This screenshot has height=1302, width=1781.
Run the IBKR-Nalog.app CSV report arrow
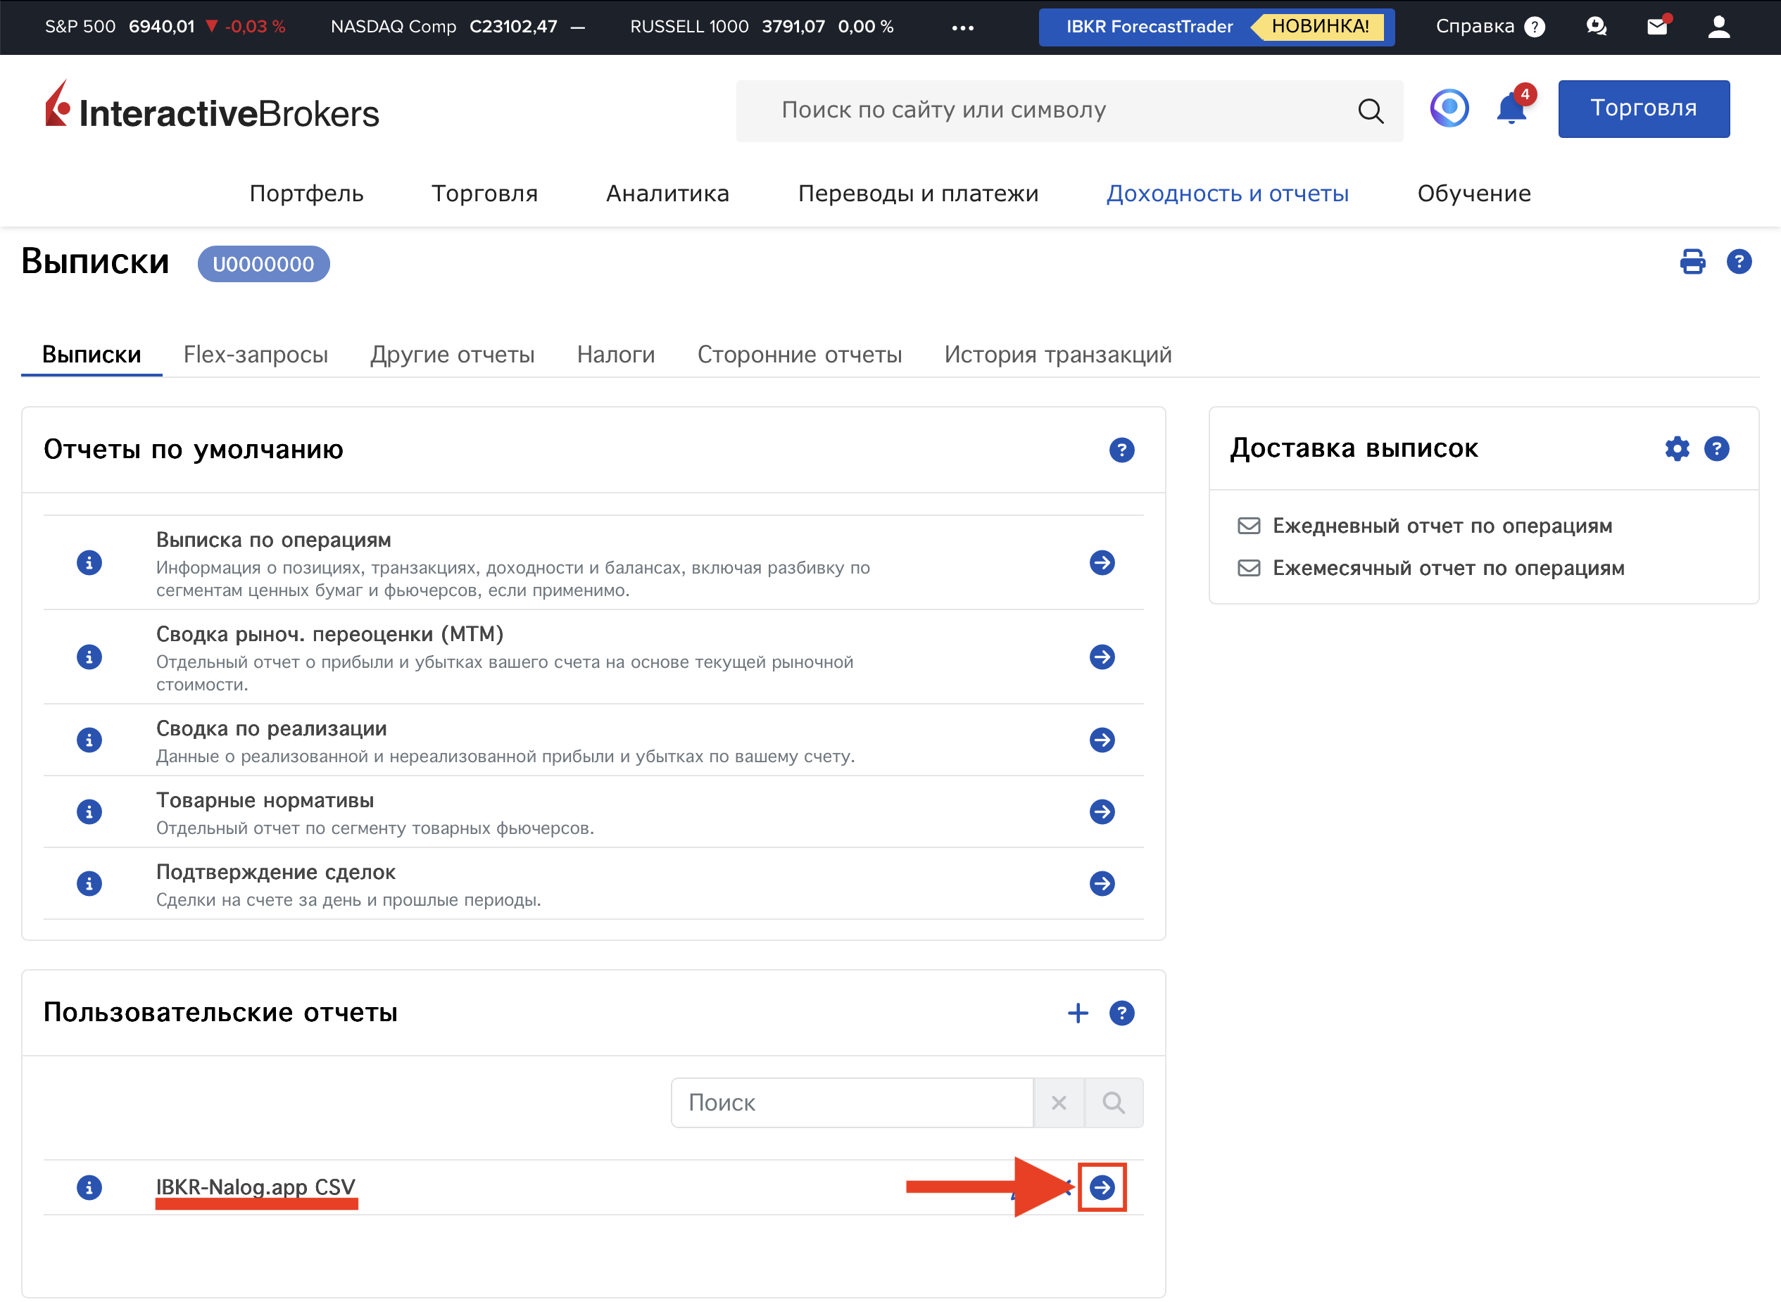pyautogui.click(x=1102, y=1187)
